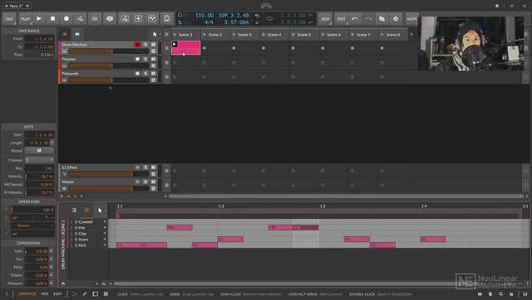Select the E-Hat note at bar 1.1.3
532x300 pixels.
coord(180,228)
